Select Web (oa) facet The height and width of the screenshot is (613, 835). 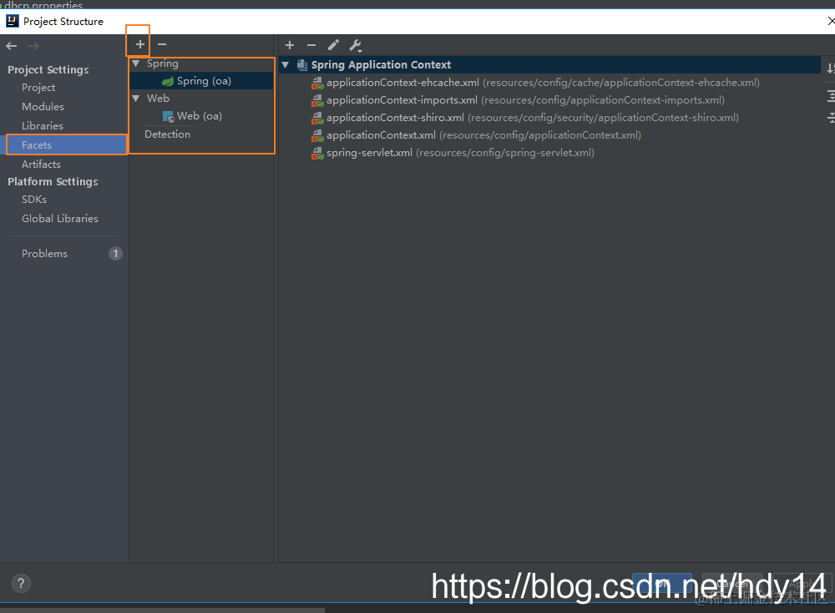pyautogui.click(x=200, y=116)
